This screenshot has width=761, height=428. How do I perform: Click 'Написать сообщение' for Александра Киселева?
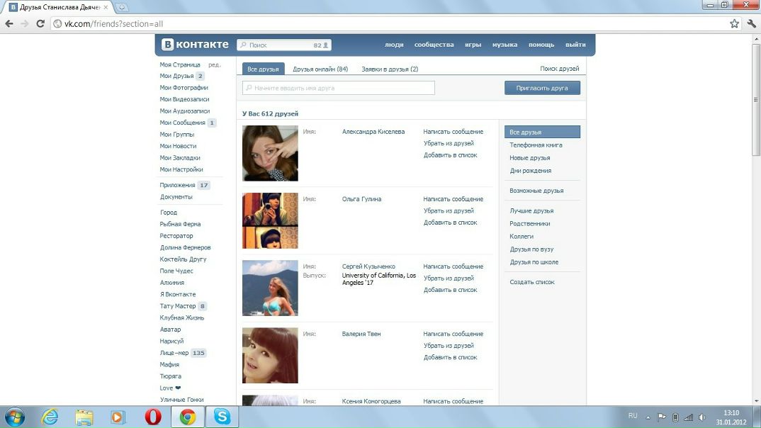coord(453,132)
